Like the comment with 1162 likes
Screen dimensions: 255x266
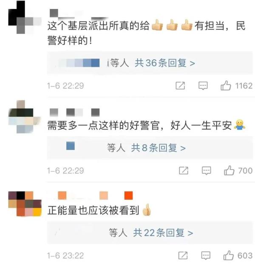tap(226, 85)
